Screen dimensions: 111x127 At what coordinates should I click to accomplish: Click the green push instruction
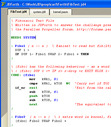34,96
